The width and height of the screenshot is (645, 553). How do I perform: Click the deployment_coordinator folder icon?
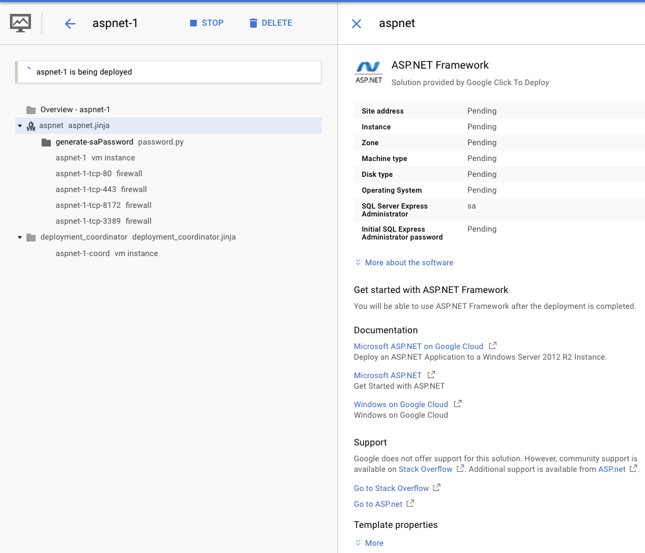point(31,238)
